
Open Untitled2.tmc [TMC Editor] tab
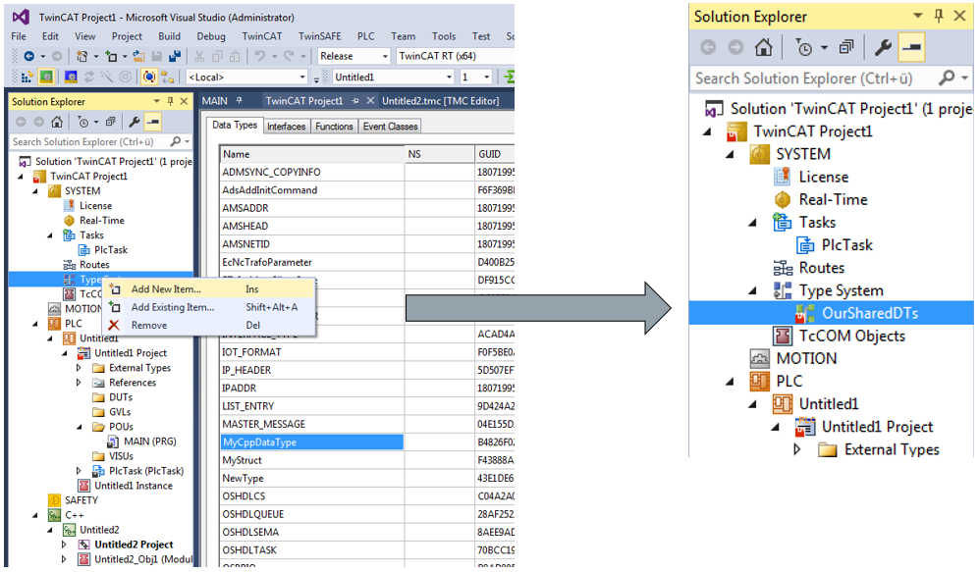click(441, 100)
